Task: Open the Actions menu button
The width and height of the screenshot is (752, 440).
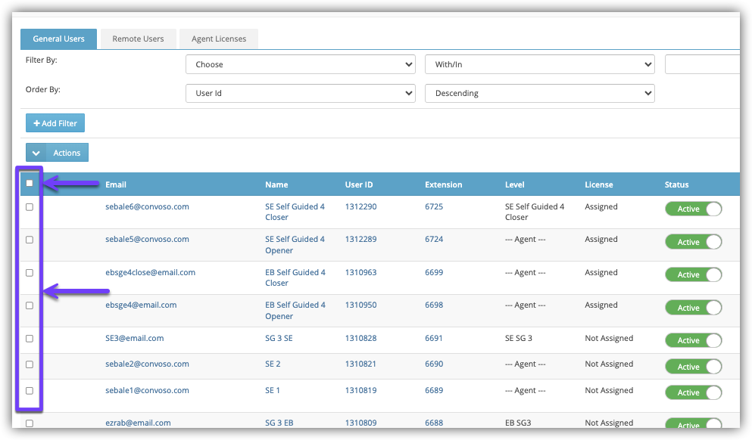Action: [x=57, y=153]
